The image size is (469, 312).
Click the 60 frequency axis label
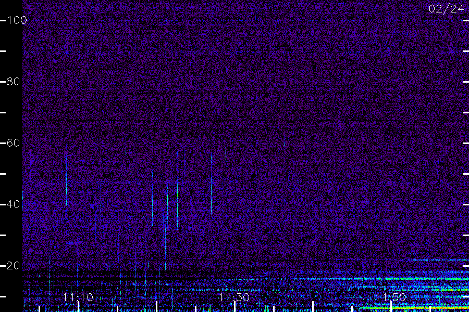13,143
